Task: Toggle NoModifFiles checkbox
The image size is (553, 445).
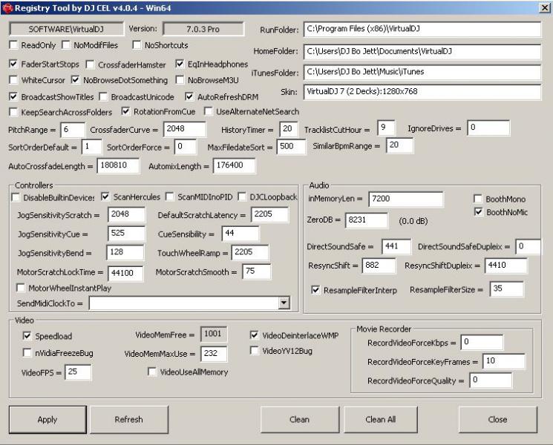Action: [66, 45]
